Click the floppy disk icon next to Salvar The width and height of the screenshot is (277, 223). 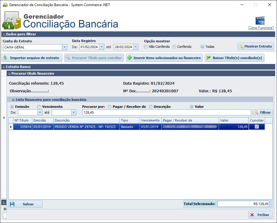tap(12, 204)
